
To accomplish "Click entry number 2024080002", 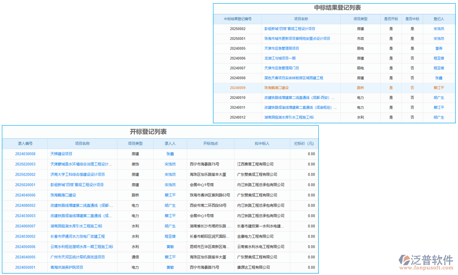I will pos(25,205).
